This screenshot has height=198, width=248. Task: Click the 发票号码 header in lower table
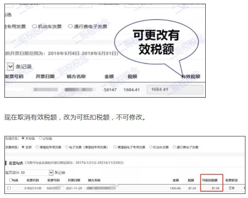pyautogui.click(x=54, y=180)
